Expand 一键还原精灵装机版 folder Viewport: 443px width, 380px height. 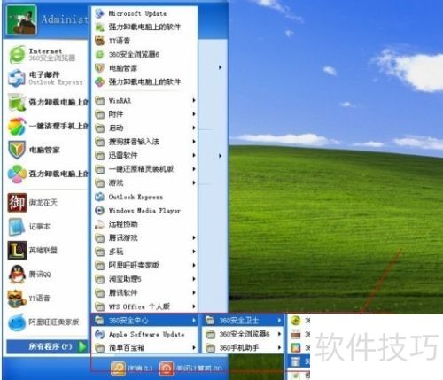(144, 169)
